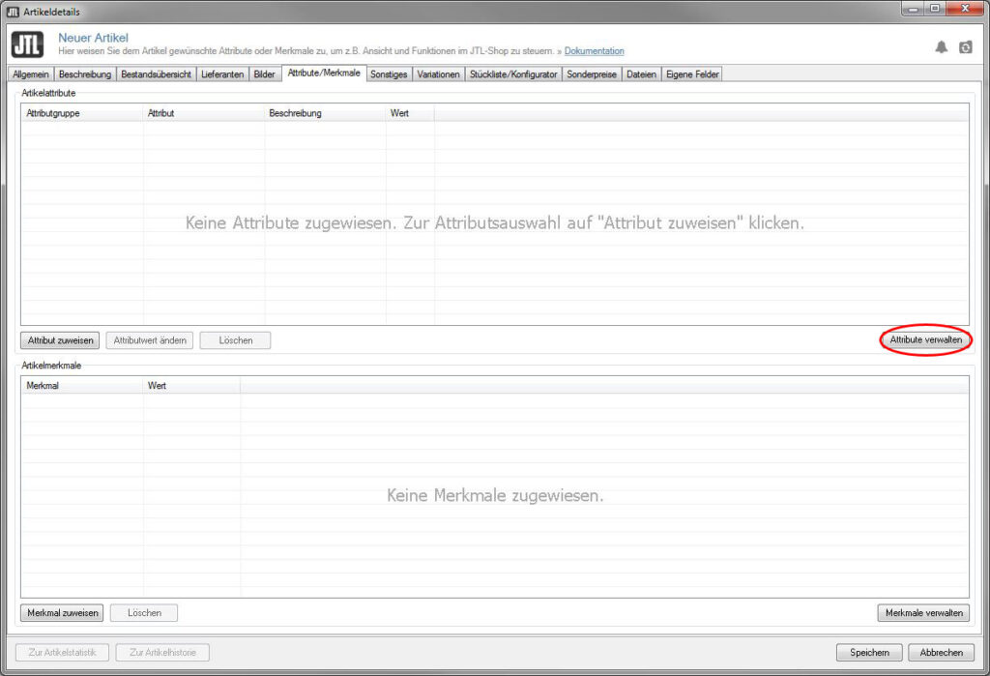Save the article with Speichern

(869, 653)
